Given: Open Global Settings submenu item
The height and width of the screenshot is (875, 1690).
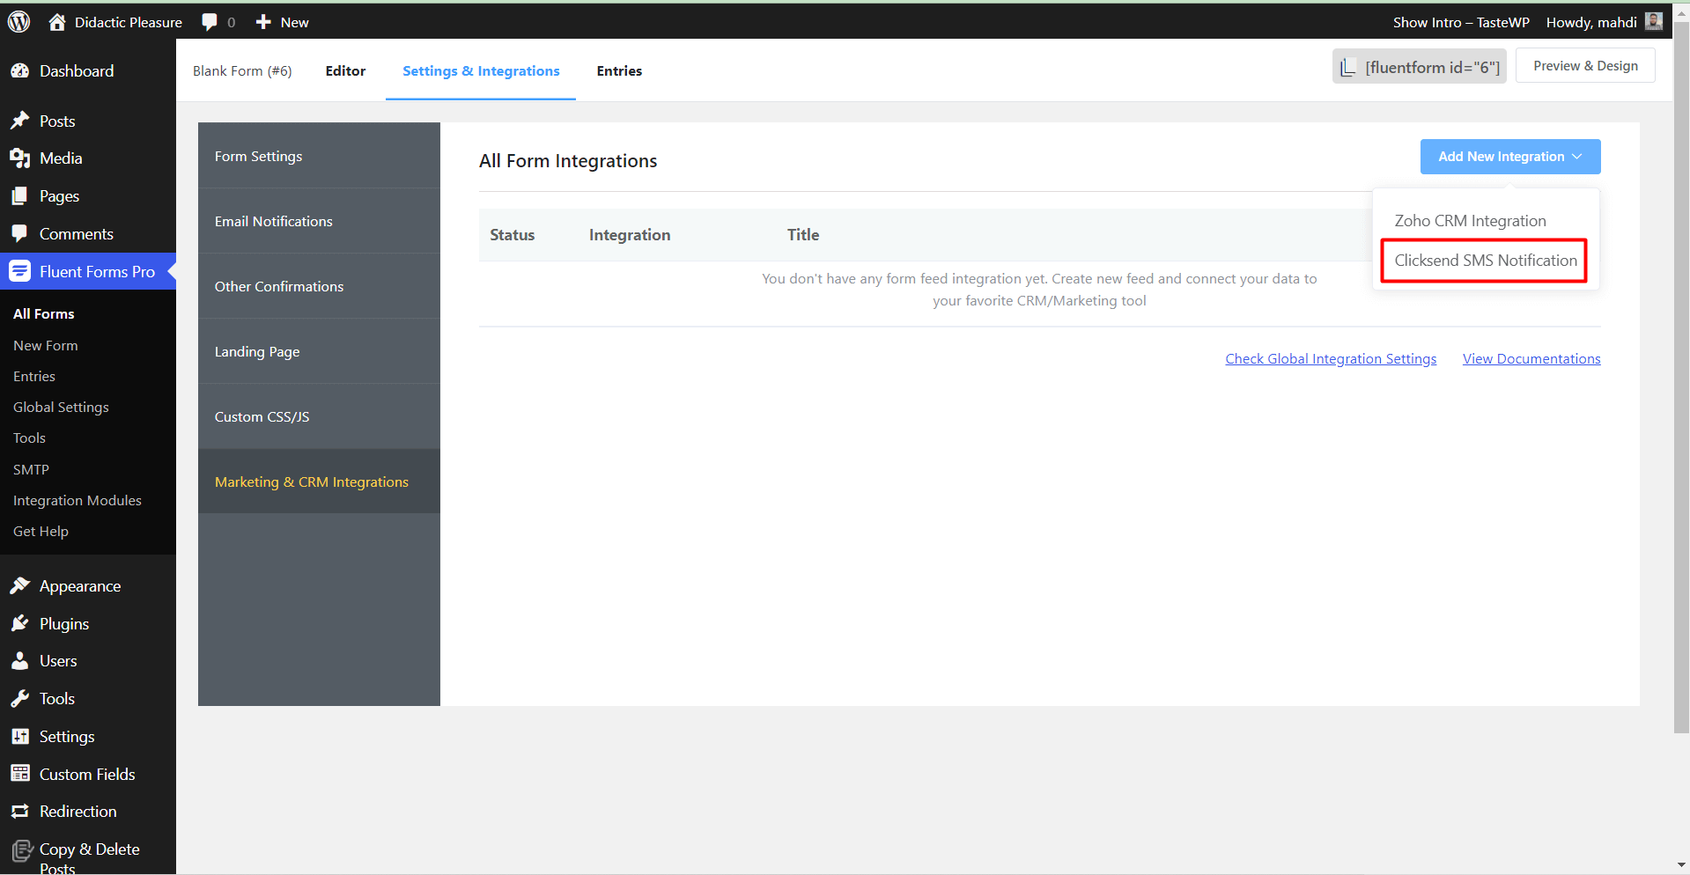Looking at the screenshot, I should [61, 408].
